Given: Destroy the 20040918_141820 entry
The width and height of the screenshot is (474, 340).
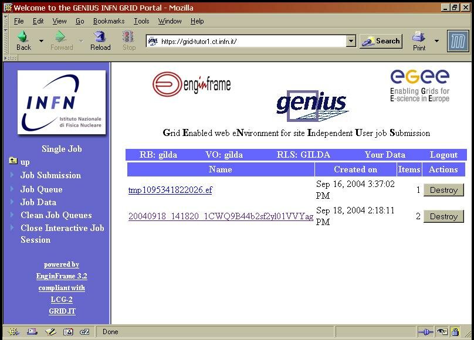Looking at the screenshot, I should click(x=443, y=216).
